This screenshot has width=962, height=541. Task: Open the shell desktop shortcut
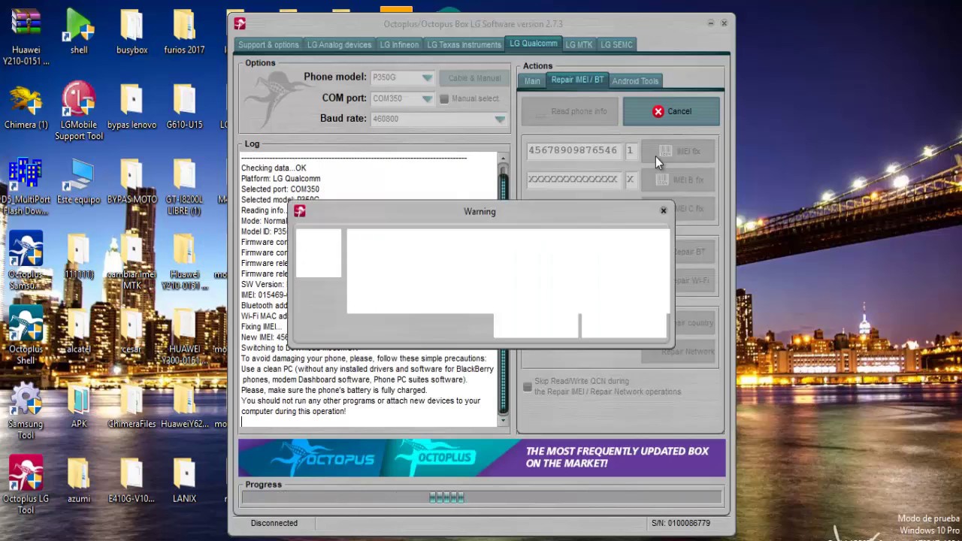pos(79,32)
